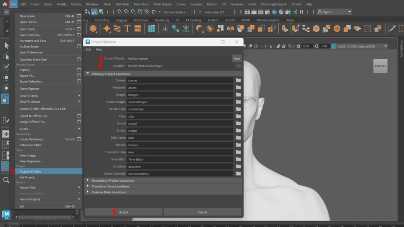Browse folder for Scenes location
The width and height of the screenshot is (404, 227).
point(238,81)
